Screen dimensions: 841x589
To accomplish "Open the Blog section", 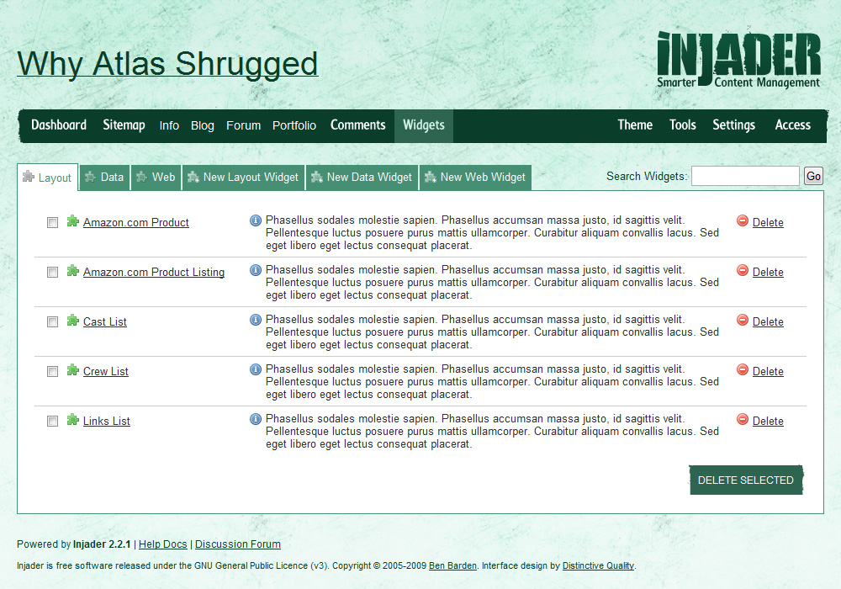I will (202, 125).
